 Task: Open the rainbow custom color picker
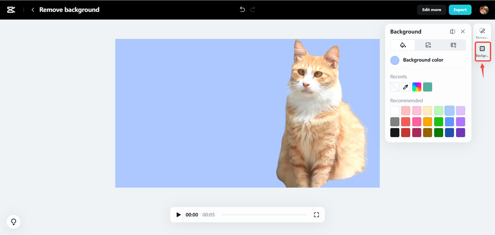pos(416,87)
